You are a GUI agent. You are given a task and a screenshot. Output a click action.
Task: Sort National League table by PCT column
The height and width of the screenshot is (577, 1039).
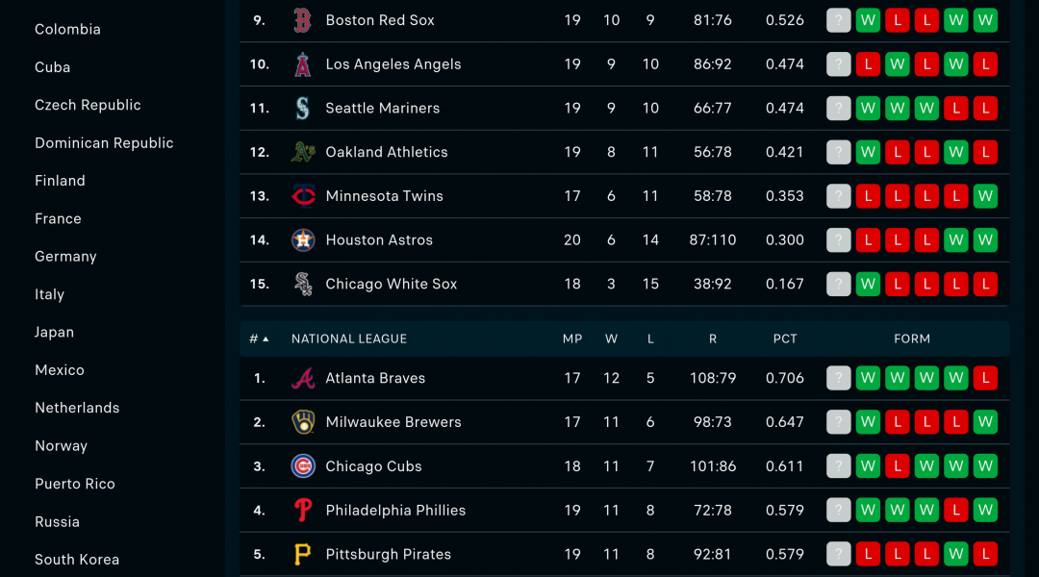point(785,339)
